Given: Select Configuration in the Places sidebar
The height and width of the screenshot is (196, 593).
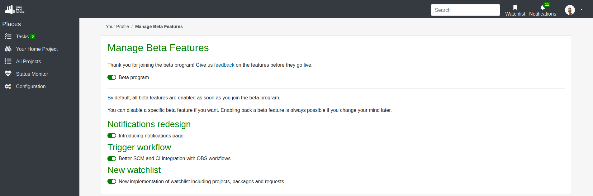Looking at the screenshot, I should 31,86.
